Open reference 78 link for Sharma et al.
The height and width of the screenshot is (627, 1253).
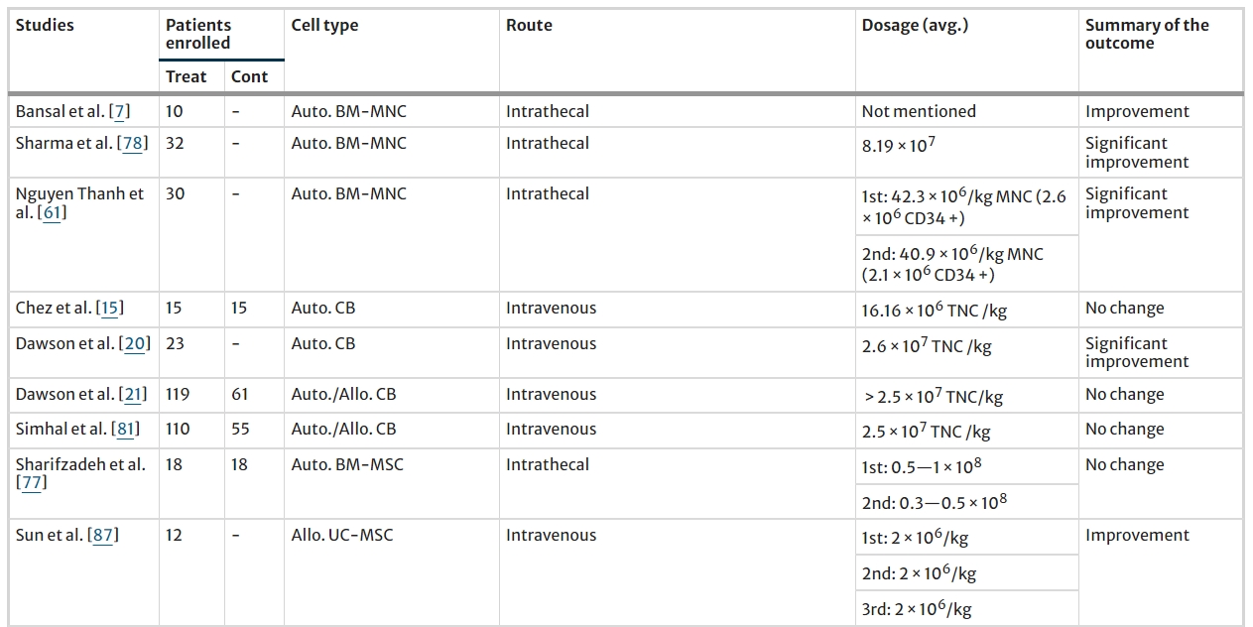tap(132, 144)
